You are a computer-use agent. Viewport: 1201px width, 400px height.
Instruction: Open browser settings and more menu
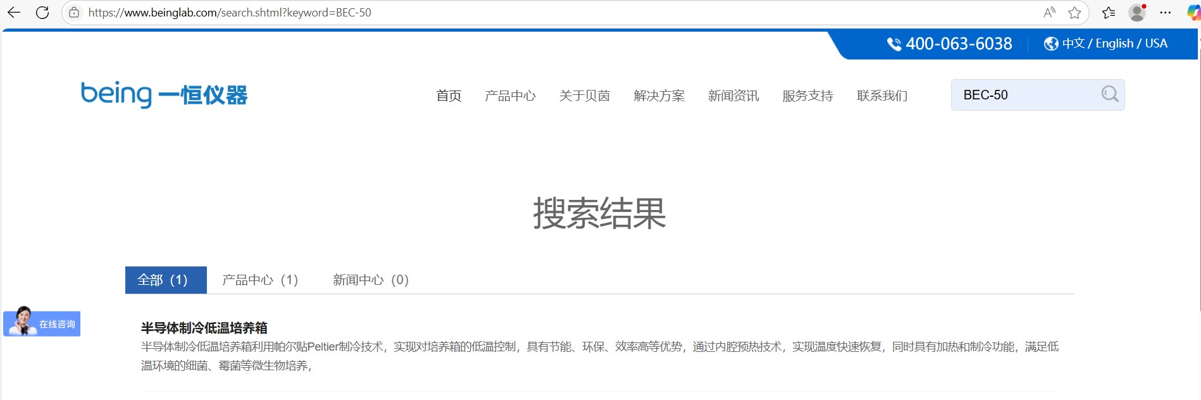[x=1165, y=13]
